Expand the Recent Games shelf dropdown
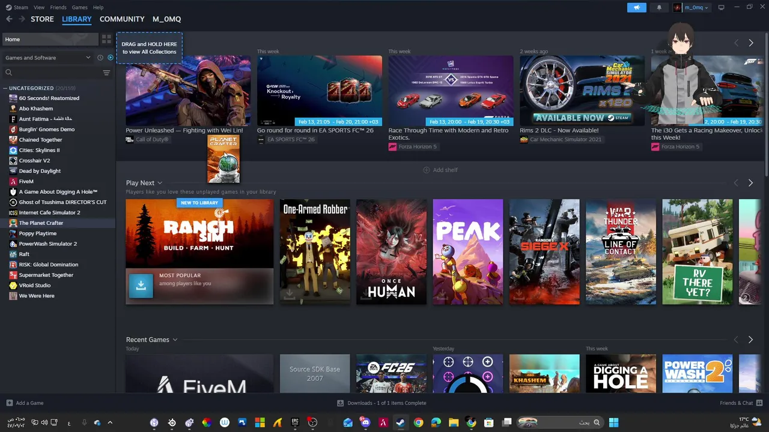This screenshot has height=432, width=769. (175, 340)
